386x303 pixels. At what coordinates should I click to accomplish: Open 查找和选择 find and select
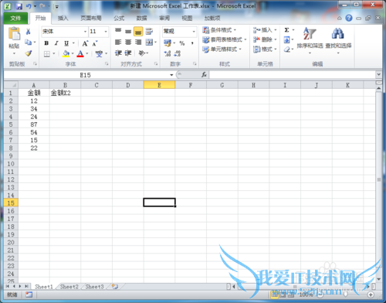(338, 40)
